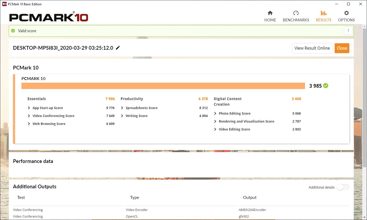Click the green valid score checkmark icon

[13, 31]
